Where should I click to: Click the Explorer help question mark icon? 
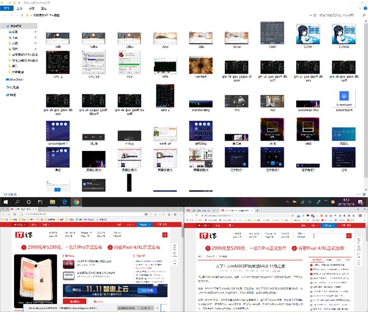coord(364,9)
